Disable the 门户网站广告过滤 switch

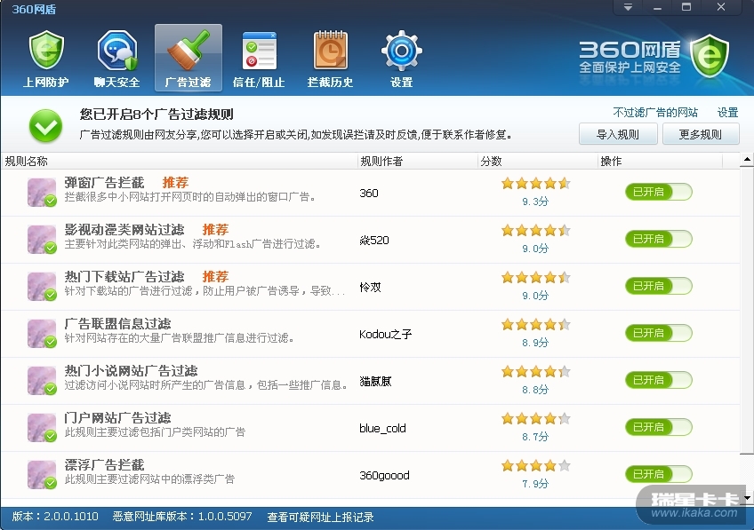659,427
